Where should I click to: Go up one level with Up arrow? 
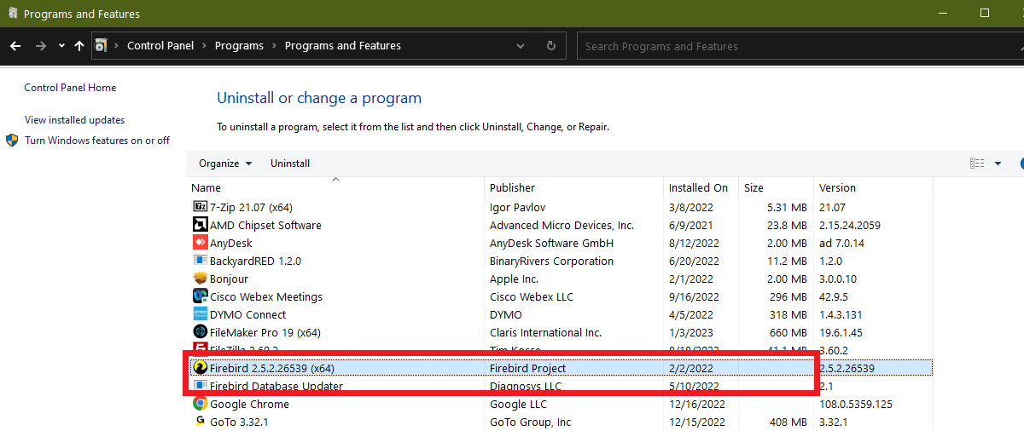79,46
